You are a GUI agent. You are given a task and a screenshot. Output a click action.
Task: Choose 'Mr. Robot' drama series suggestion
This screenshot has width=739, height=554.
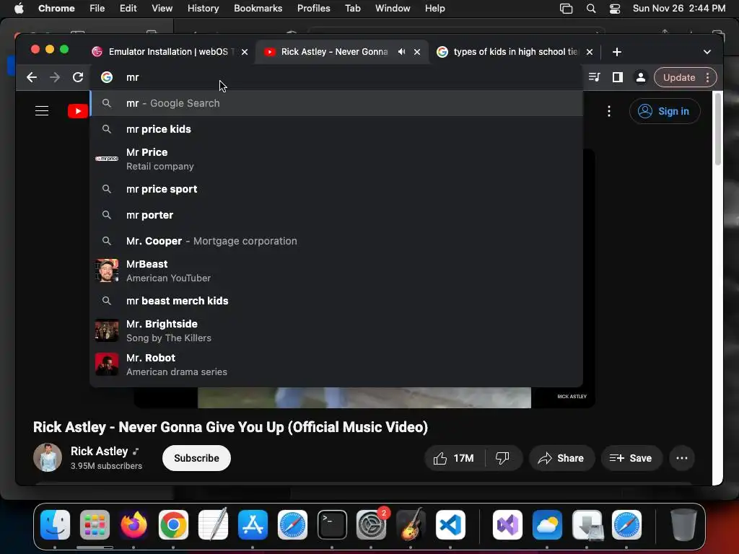pyautogui.click(x=336, y=364)
